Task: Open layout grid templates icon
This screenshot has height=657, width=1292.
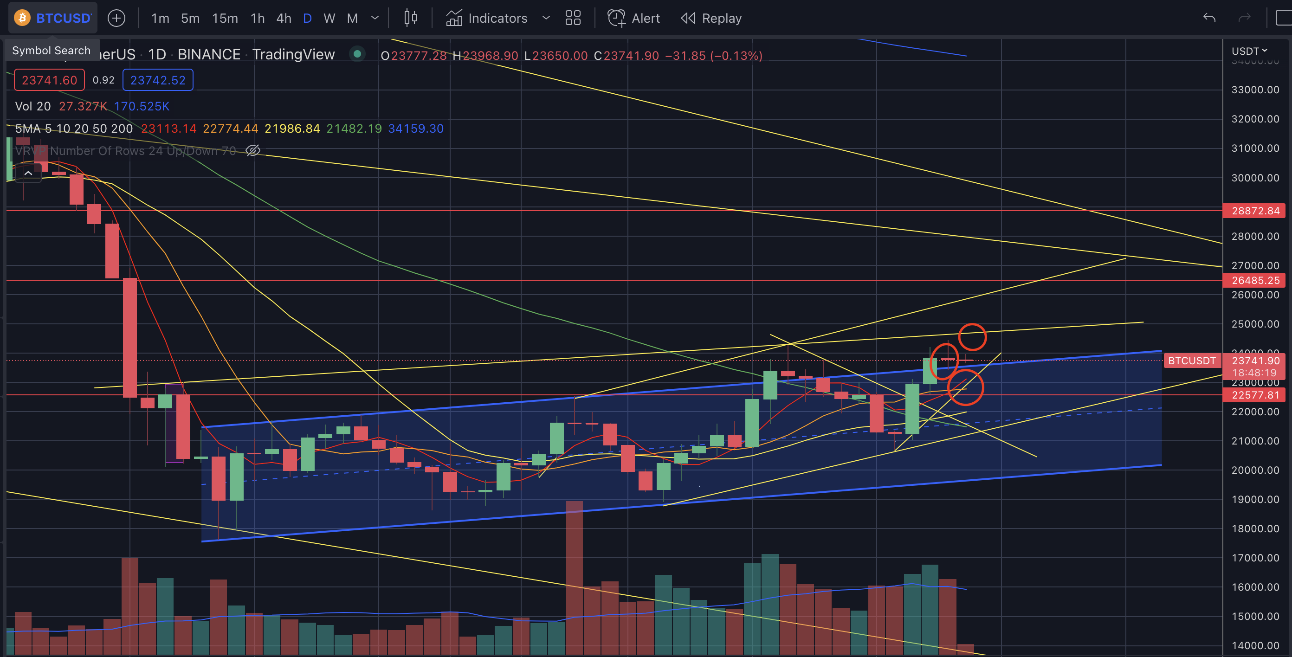Action: tap(573, 18)
